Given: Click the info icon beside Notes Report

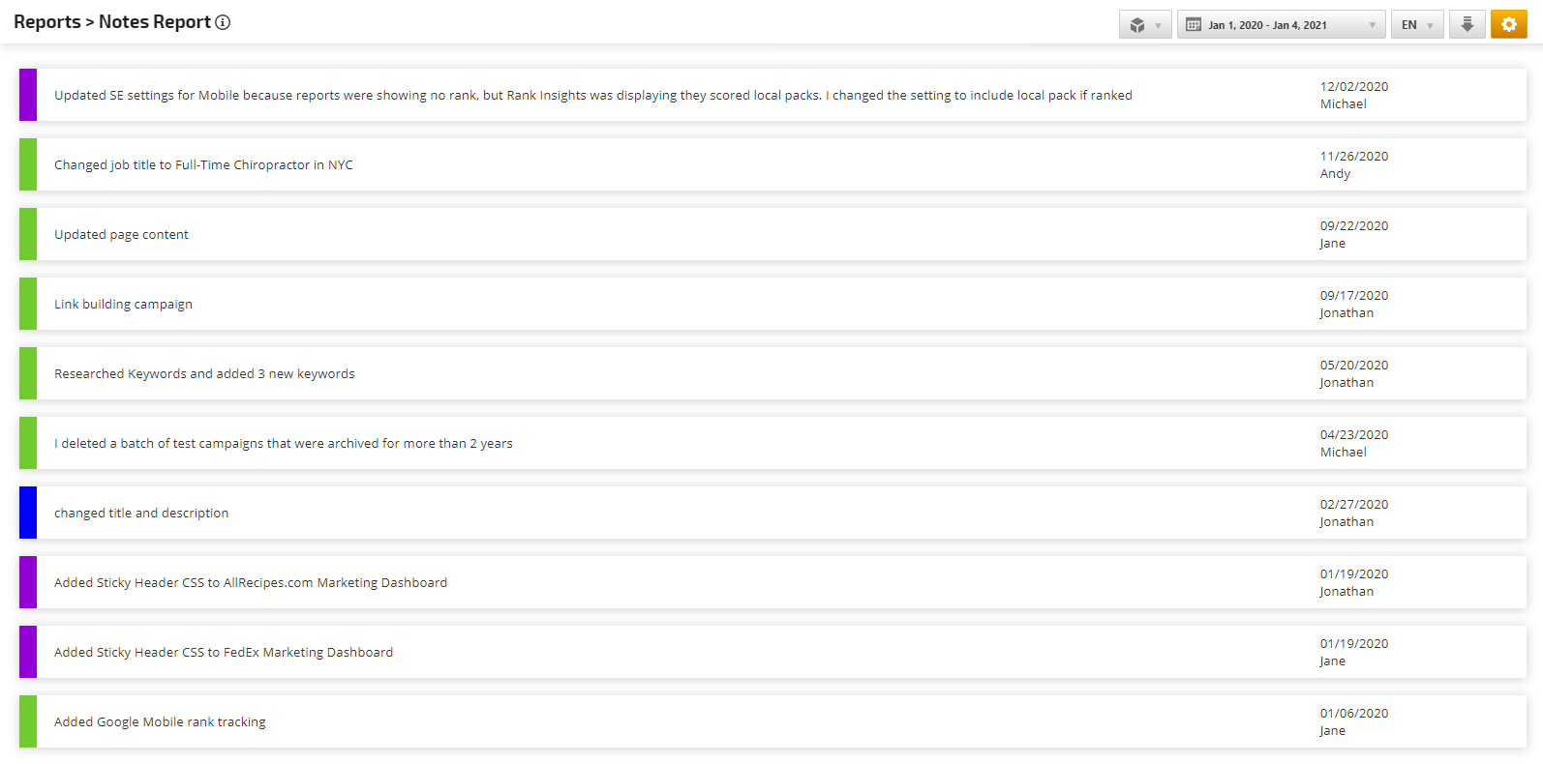Looking at the screenshot, I should click(x=223, y=22).
